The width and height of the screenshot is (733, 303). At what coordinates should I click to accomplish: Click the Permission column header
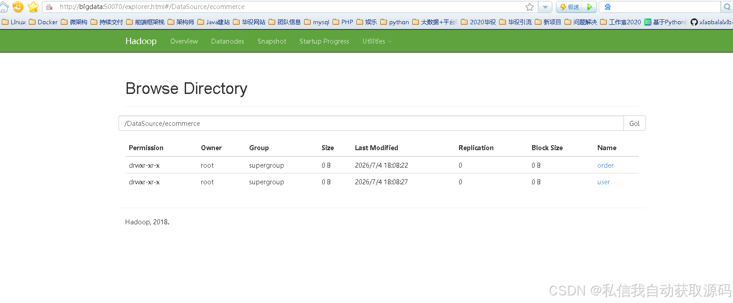tap(146, 148)
